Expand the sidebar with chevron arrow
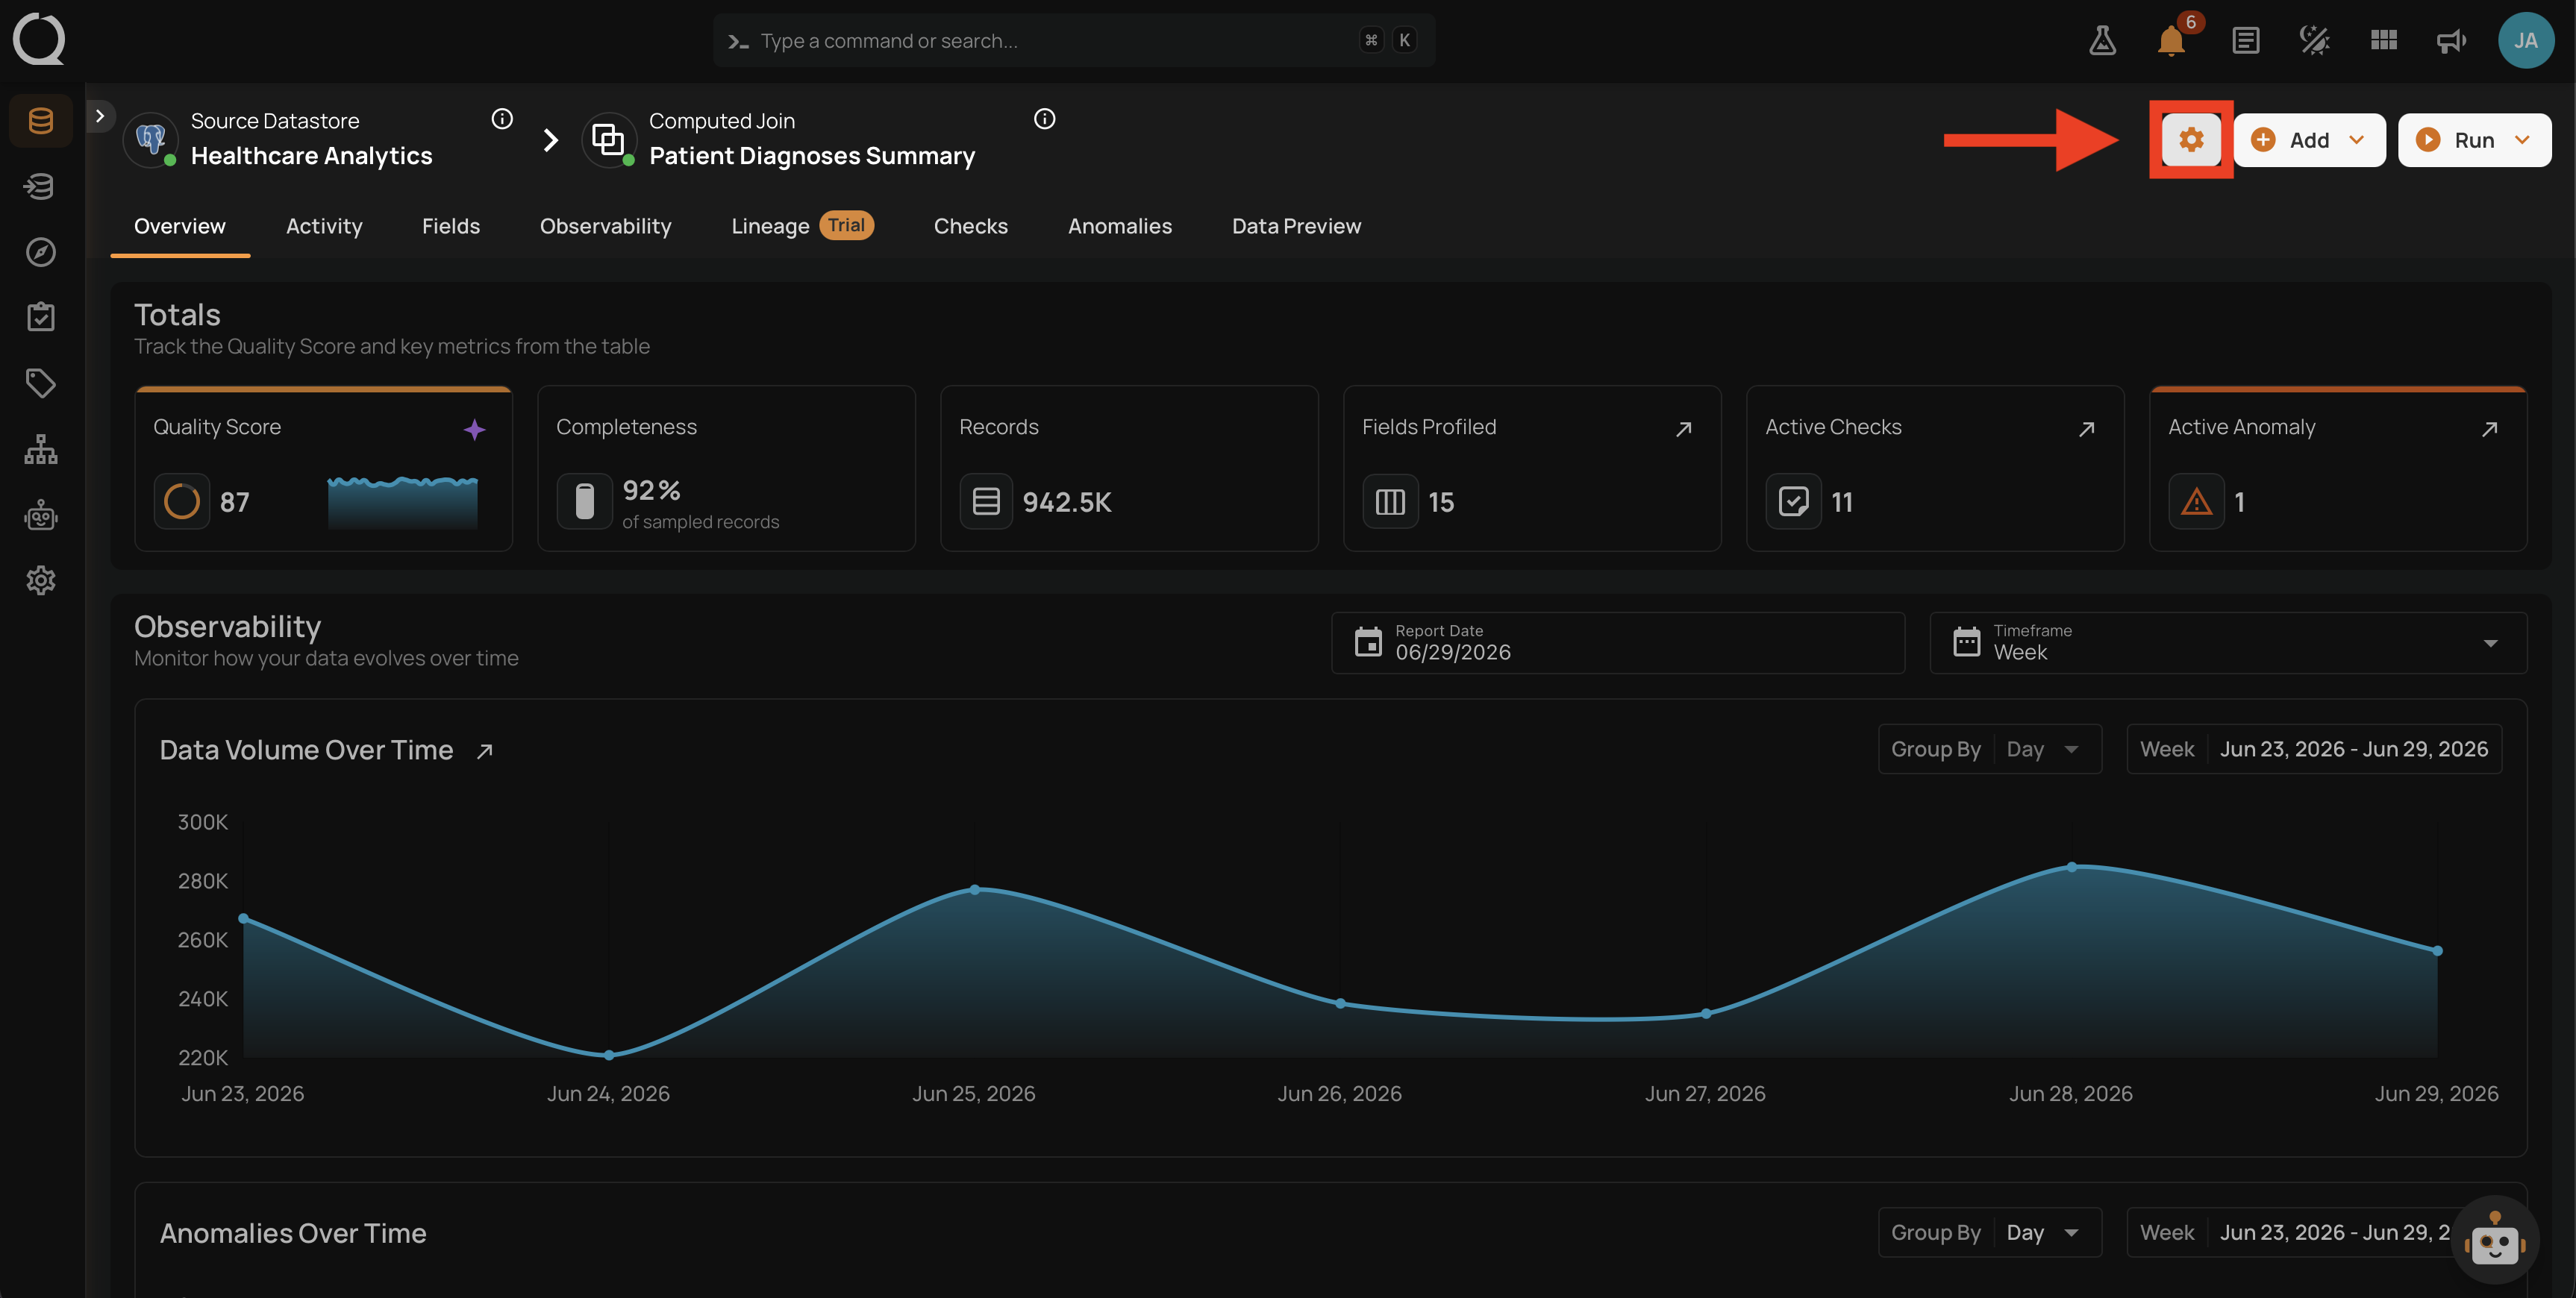2576x1298 pixels. (x=100, y=116)
